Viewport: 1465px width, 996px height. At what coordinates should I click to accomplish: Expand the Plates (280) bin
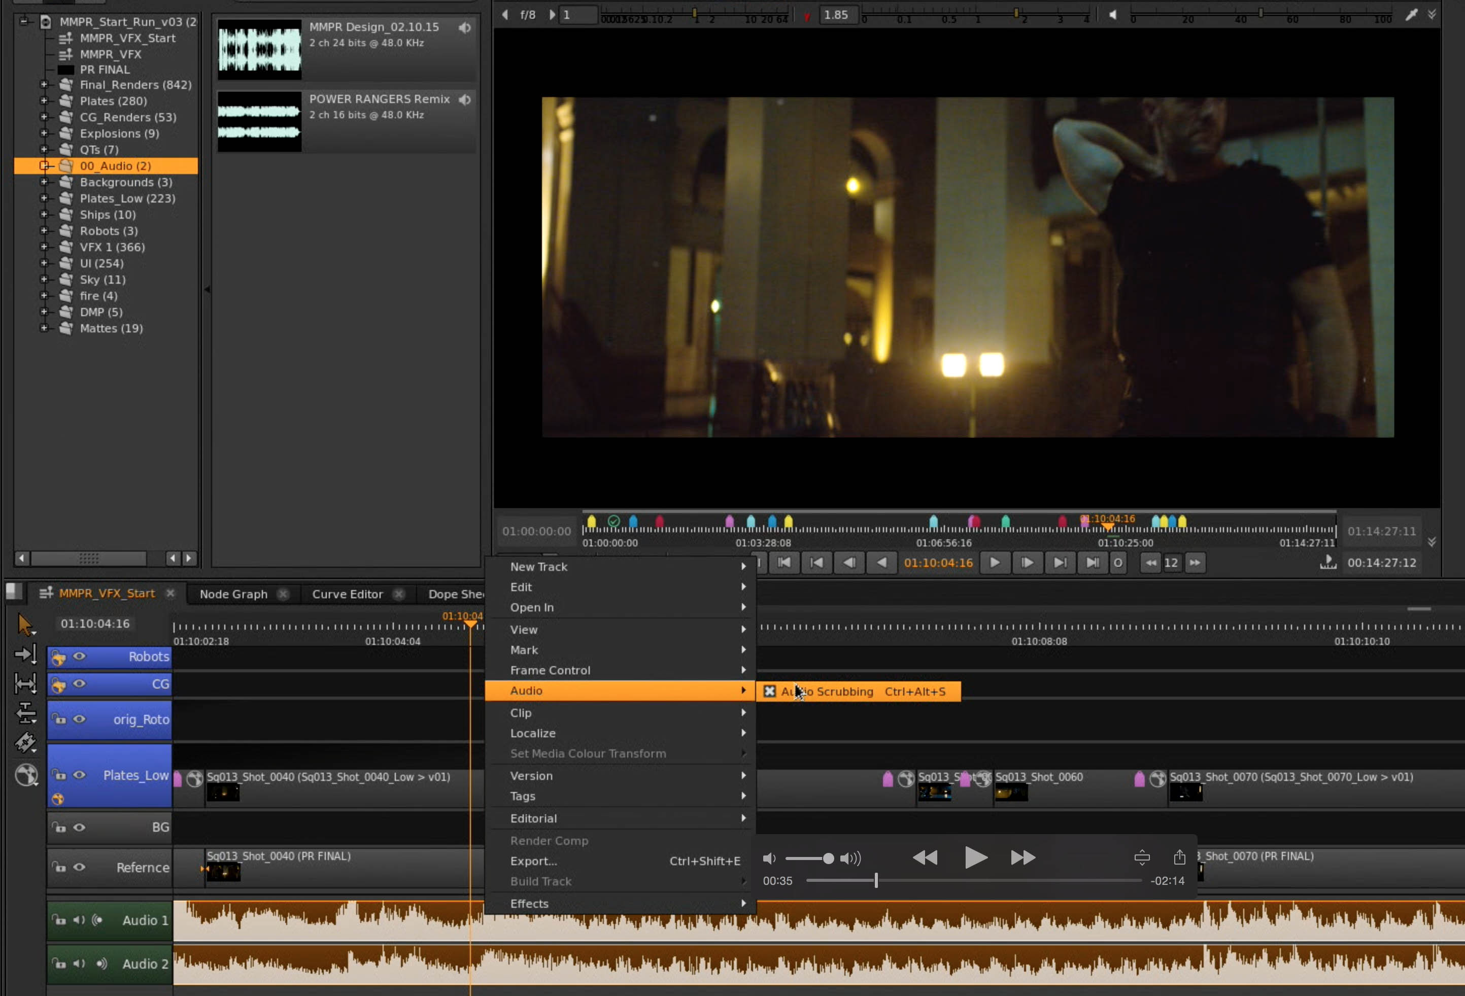tap(44, 101)
